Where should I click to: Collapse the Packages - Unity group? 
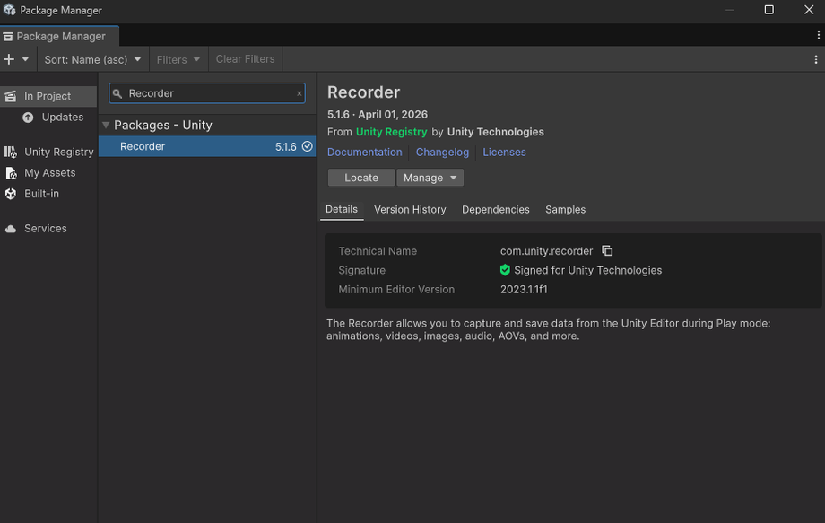point(106,126)
